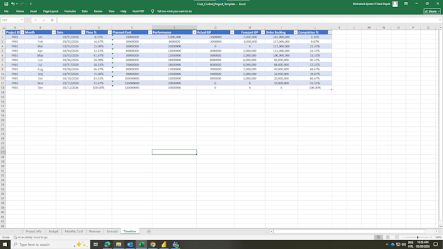This screenshot has height=249, width=443.
Task: Open Ribbon Display Options icon
Action: [x=406, y=4]
